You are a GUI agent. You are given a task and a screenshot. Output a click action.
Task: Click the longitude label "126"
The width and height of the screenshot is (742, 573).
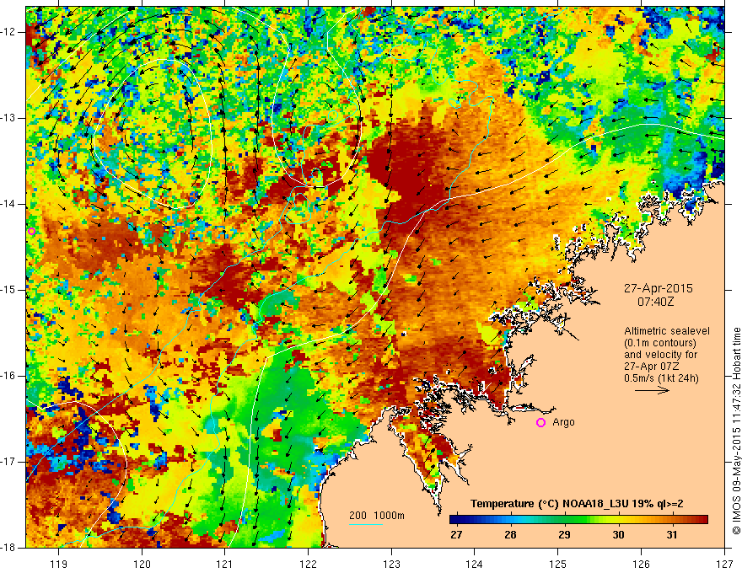click(x=641, y=564)
